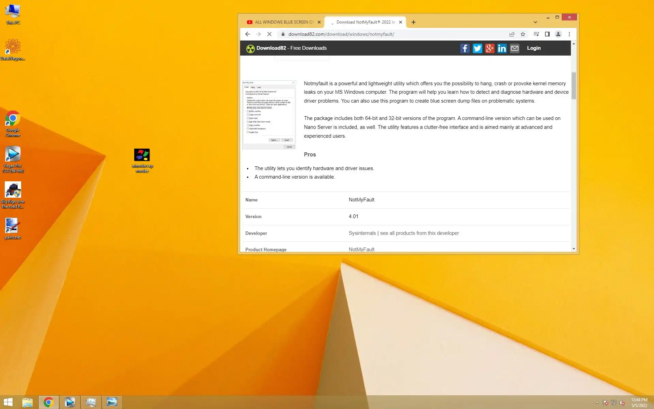Image resolution: width=654 pixels, height=409 pixels.
Task: Open a new tab
Action: click(413, 22)
